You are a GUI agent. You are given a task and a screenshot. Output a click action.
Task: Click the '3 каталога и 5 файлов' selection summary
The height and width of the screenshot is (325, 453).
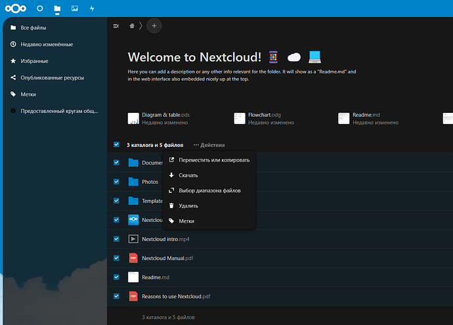(155, 145)
